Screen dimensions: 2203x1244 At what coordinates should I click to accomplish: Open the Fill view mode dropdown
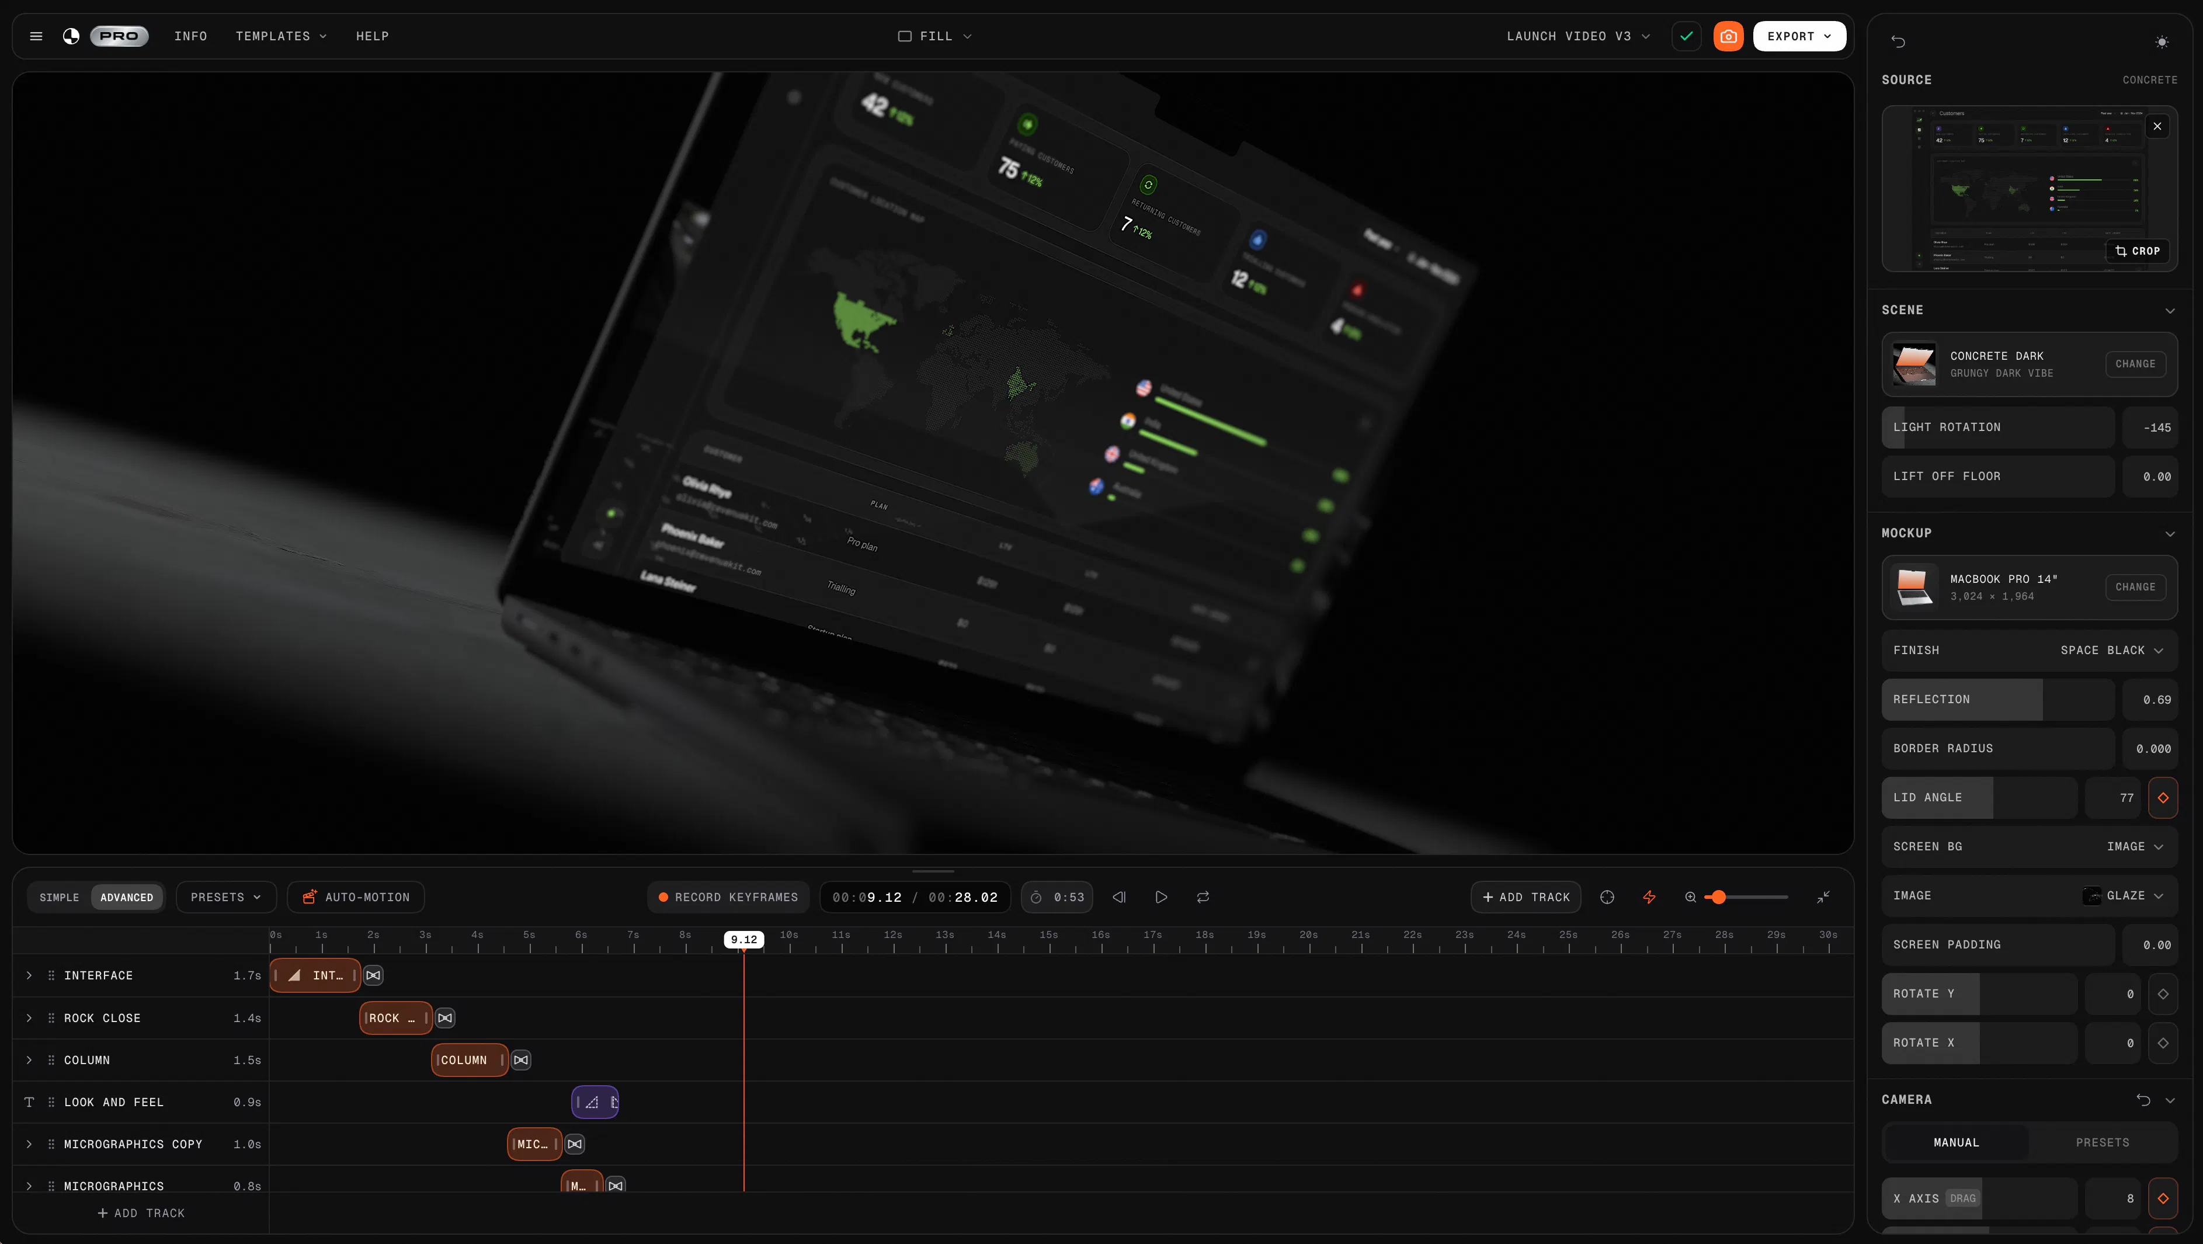(x=934, y=36)
